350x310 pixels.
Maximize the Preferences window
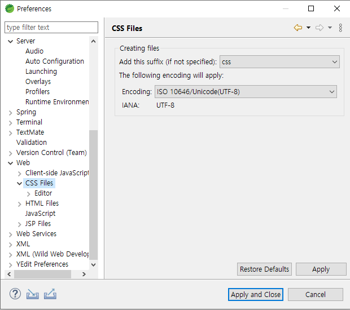coord(311,8)
